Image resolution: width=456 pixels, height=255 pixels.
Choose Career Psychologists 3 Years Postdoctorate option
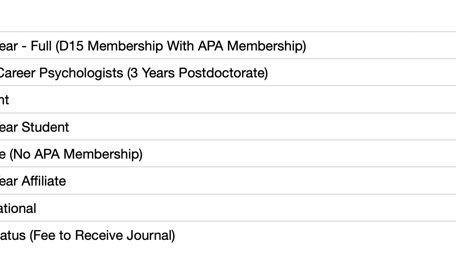(133, 73)
